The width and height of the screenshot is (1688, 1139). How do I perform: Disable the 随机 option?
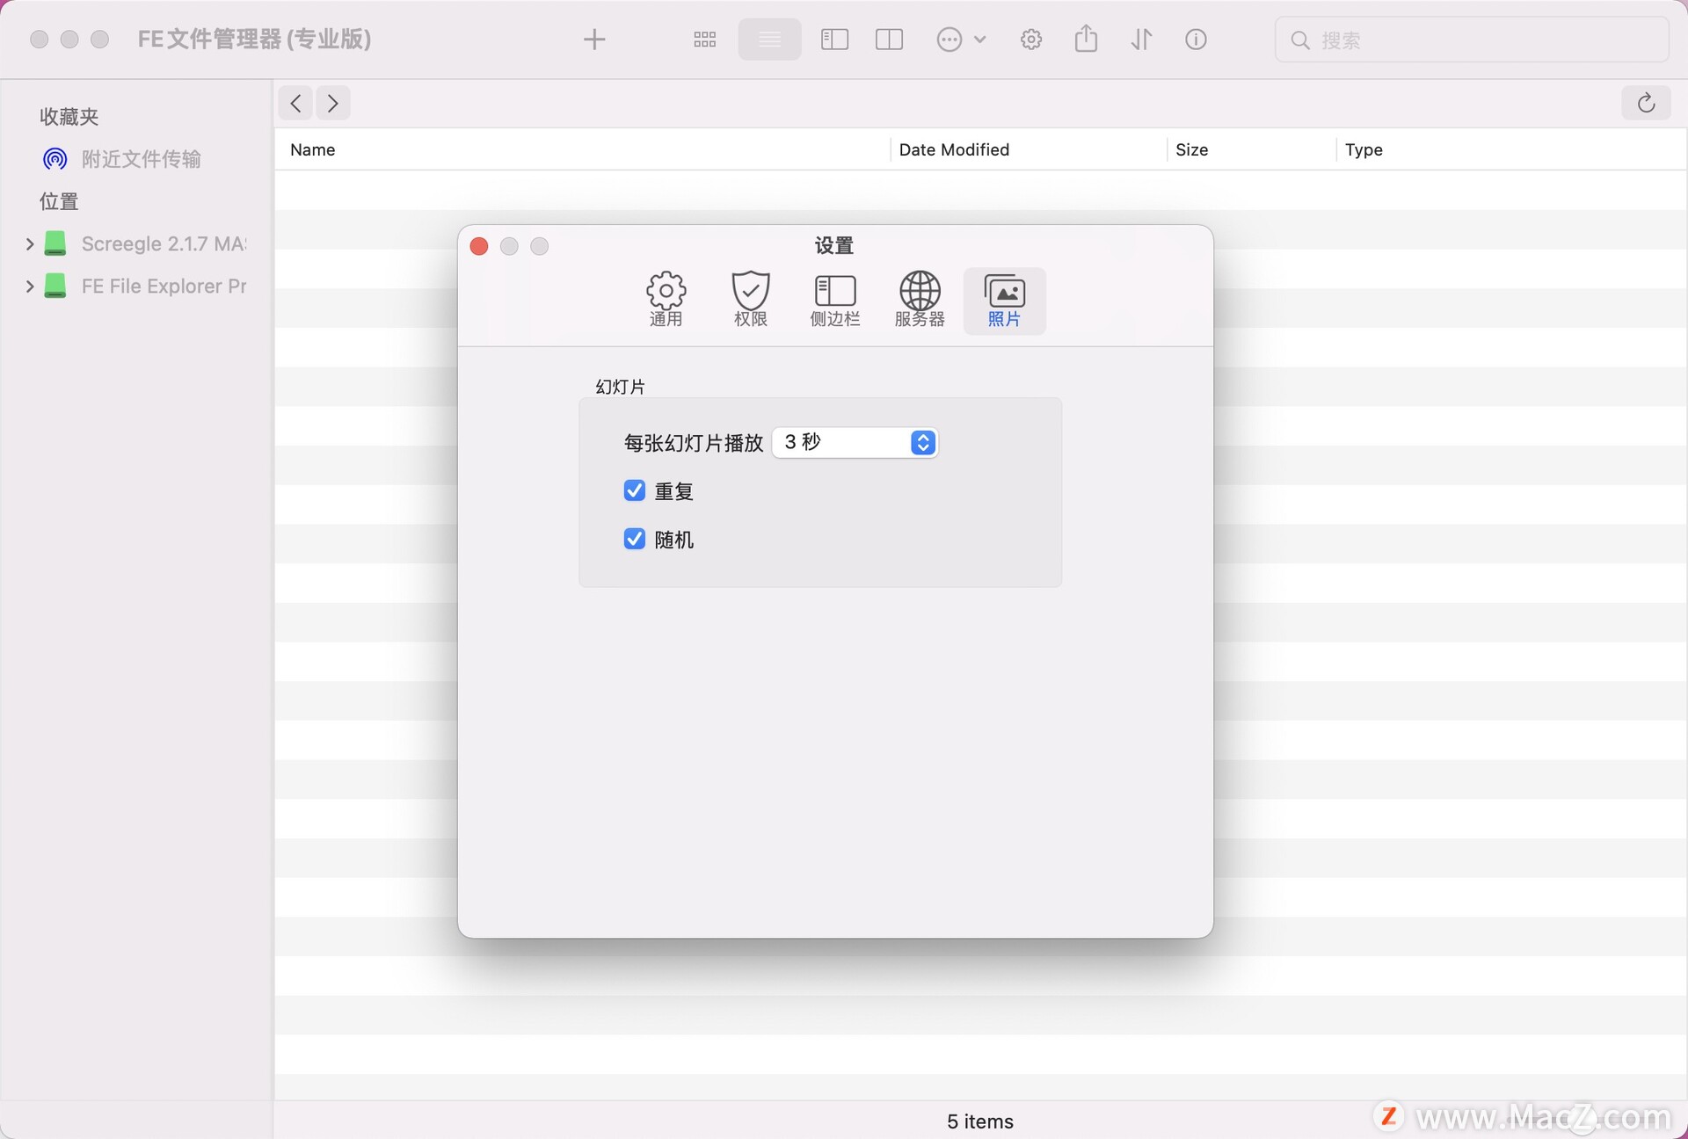tap(634, 539)
